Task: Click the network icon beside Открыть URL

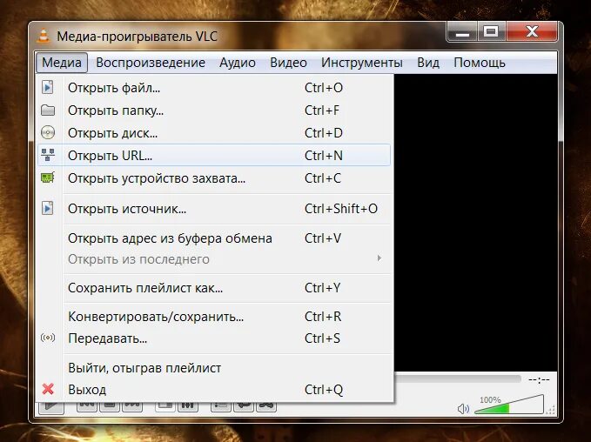Action: 48,155
